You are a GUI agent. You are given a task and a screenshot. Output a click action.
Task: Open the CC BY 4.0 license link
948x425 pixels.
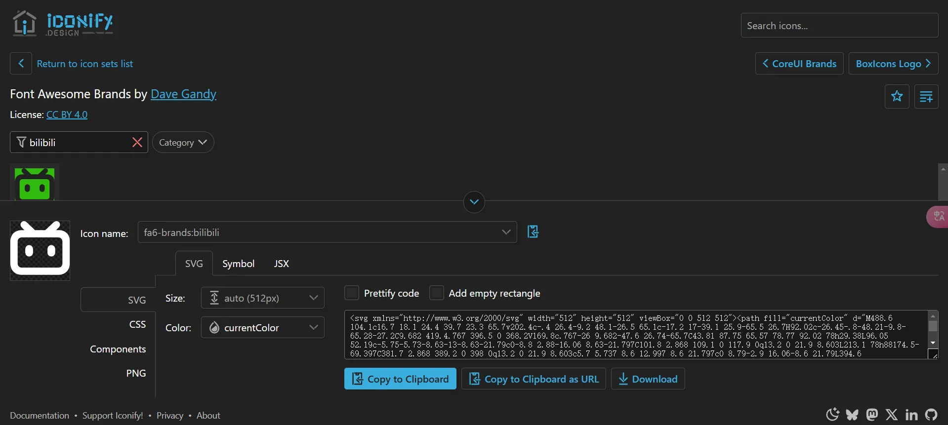pyautogui.click(x=67, y=115)
